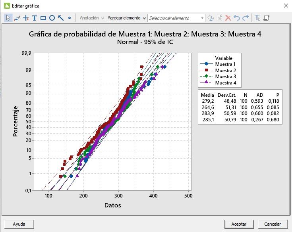
Task: Select the Porcentaje axis label
Action: pyautogui.click(x=15, y=122)
